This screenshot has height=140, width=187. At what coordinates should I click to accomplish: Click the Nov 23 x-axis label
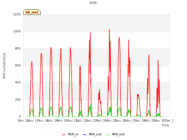click(x=91, y=120)
